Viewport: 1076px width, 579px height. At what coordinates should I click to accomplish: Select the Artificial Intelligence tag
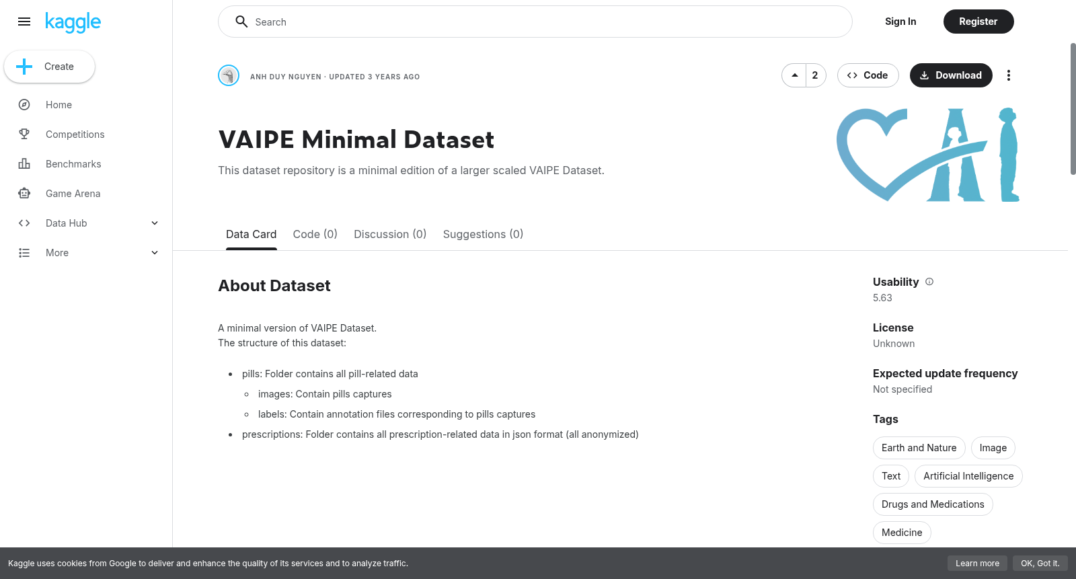[x=968, y=476]
